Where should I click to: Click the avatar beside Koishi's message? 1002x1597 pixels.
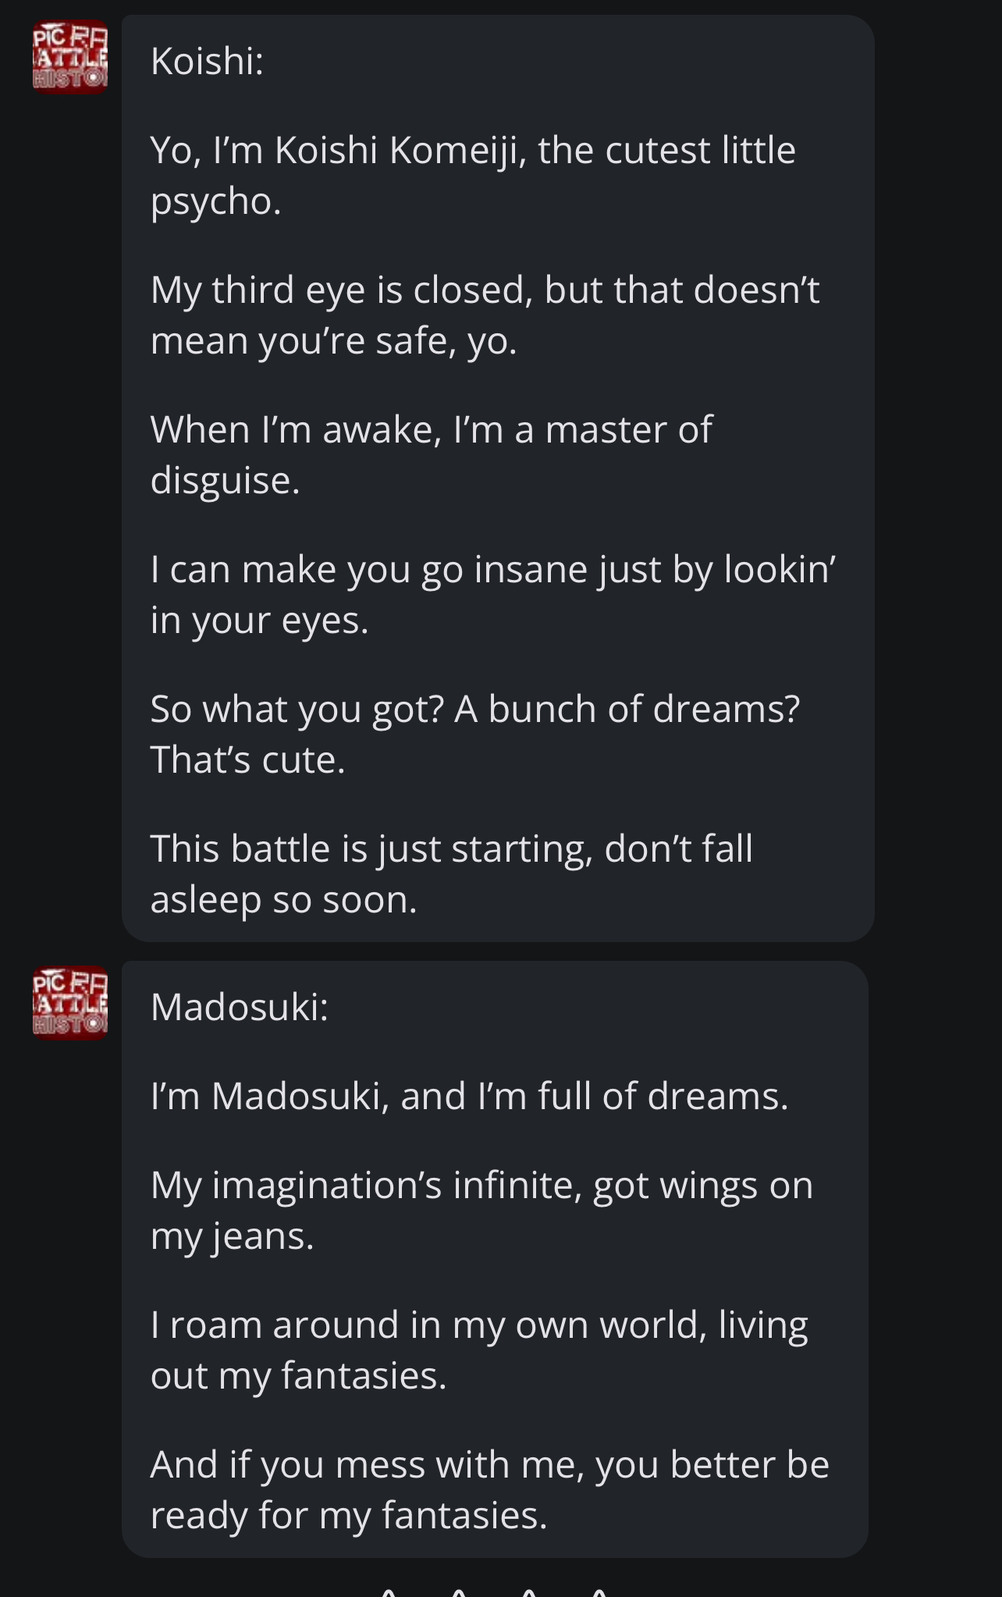point(70,58)
